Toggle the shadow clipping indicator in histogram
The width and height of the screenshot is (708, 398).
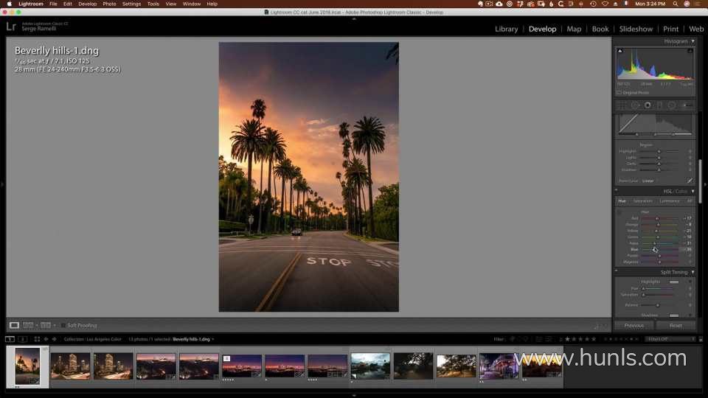tap(619, 51)
